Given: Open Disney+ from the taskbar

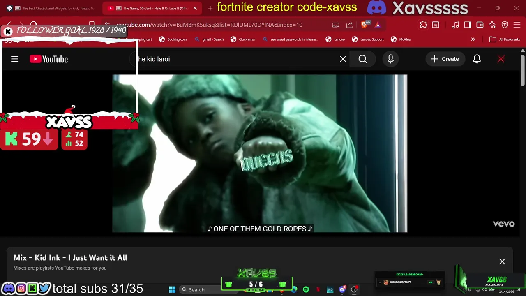Looking at the screenshot, I should tap(330, 289).
